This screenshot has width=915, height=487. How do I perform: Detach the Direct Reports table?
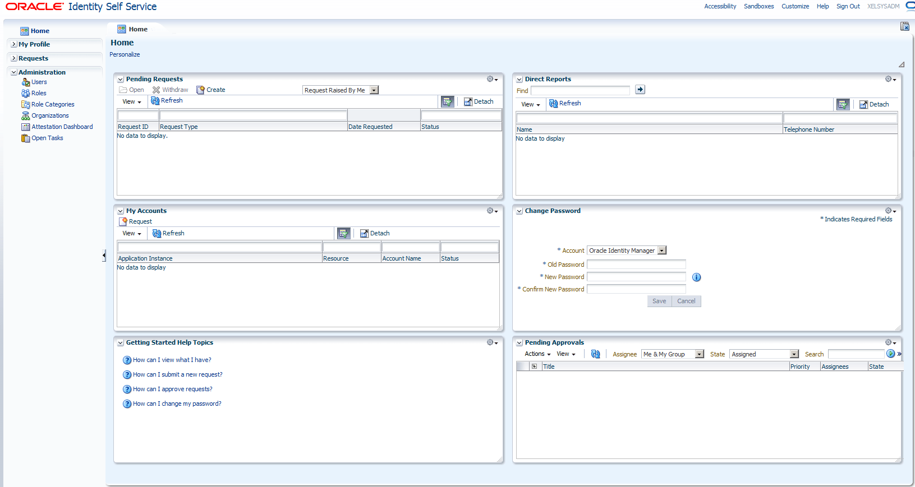pos(874,104)
